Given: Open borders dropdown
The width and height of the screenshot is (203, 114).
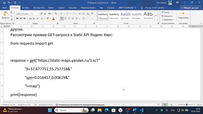Looking at the screenshot, I should (x=92, y=19).
